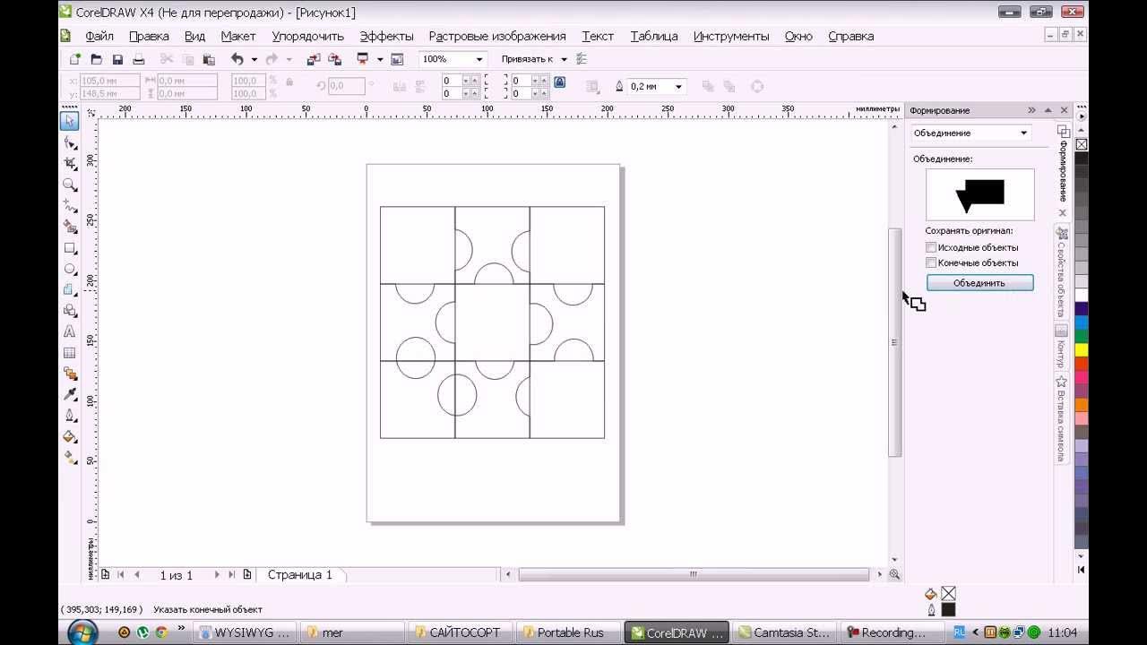The image size is (1147, 645).
Task: Open 'Вставка символа' docker tab
Action: click(x=1061, y=417)
